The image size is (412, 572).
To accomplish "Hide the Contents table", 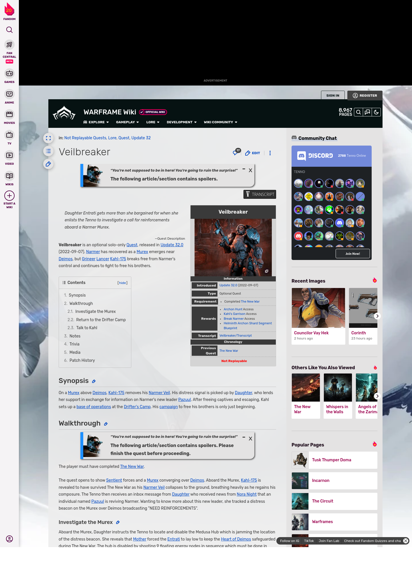I will (x=122, y=283).
